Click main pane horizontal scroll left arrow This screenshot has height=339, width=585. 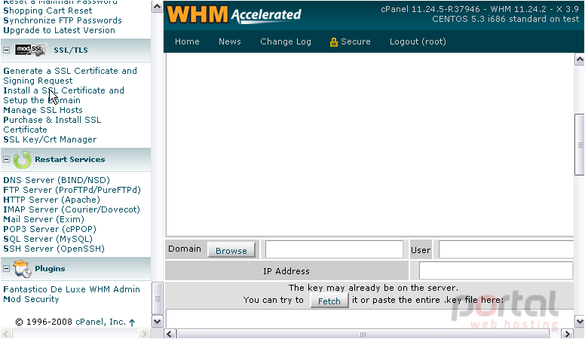[170, 334]
